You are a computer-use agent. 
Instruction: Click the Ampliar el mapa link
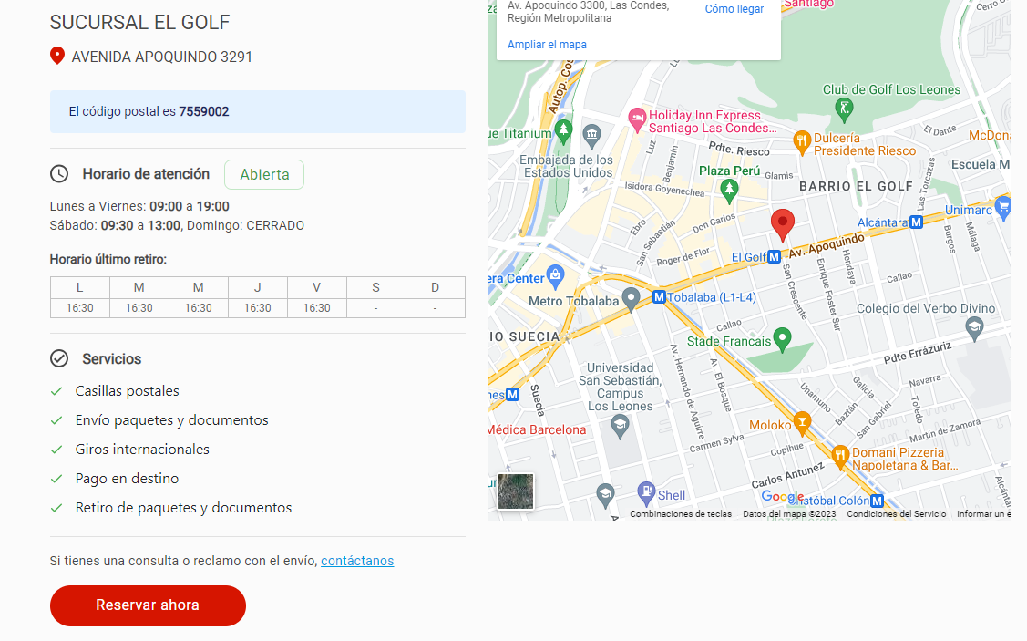click(x=547, y=45)
